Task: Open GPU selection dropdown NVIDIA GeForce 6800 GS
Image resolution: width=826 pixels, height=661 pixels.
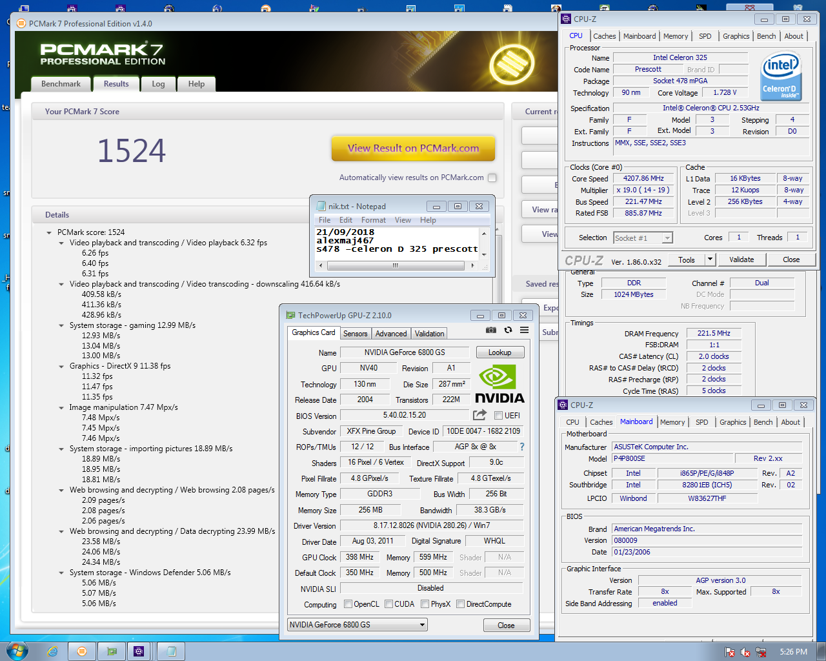Action: [358, 624]
